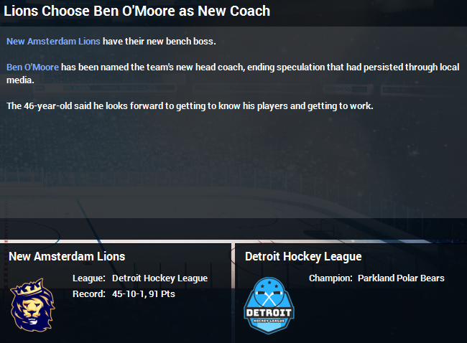Image resolution: width=467 pixels, height=343 pixels.
Task: Click the 46-year-old paragraph text
Action: point(190,106)
